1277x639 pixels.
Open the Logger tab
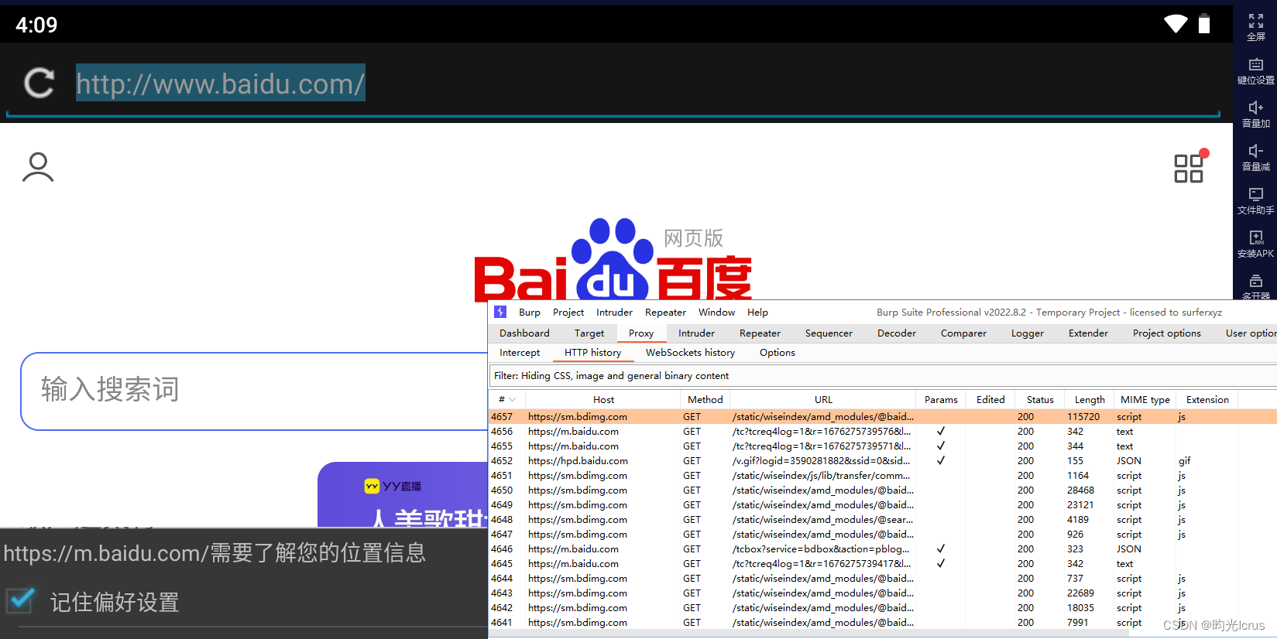pos(1028,333)
